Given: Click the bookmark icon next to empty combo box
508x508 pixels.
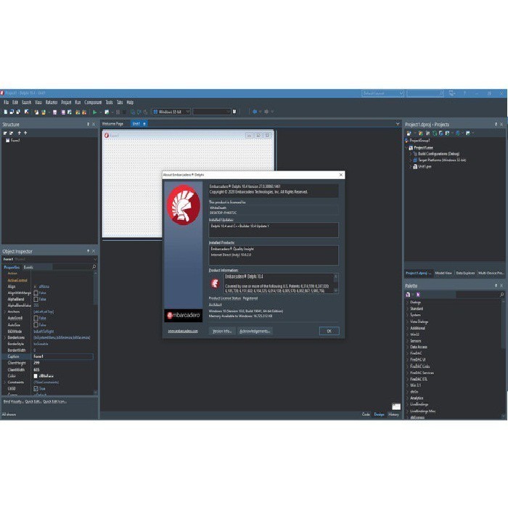Looking at the screenshot, I should [x=234, y=112].
